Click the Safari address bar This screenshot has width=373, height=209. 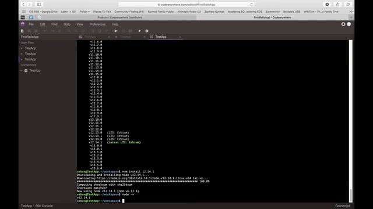coord(186,4)
